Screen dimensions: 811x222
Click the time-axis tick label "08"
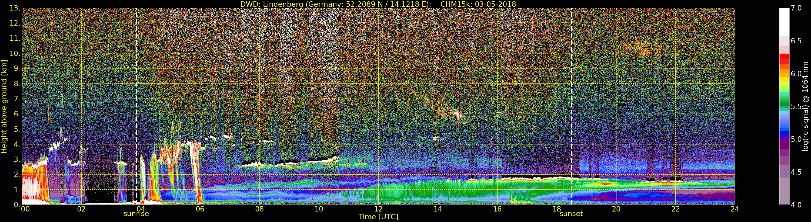tap(259, 209)
